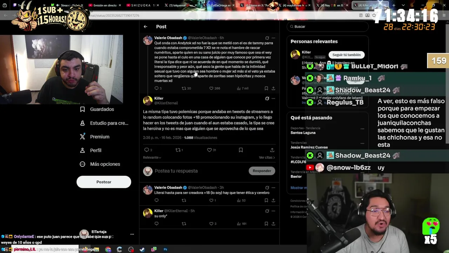
Task: Open Estudio para creadores in the sidebar
Action: [x=104, y=123]
